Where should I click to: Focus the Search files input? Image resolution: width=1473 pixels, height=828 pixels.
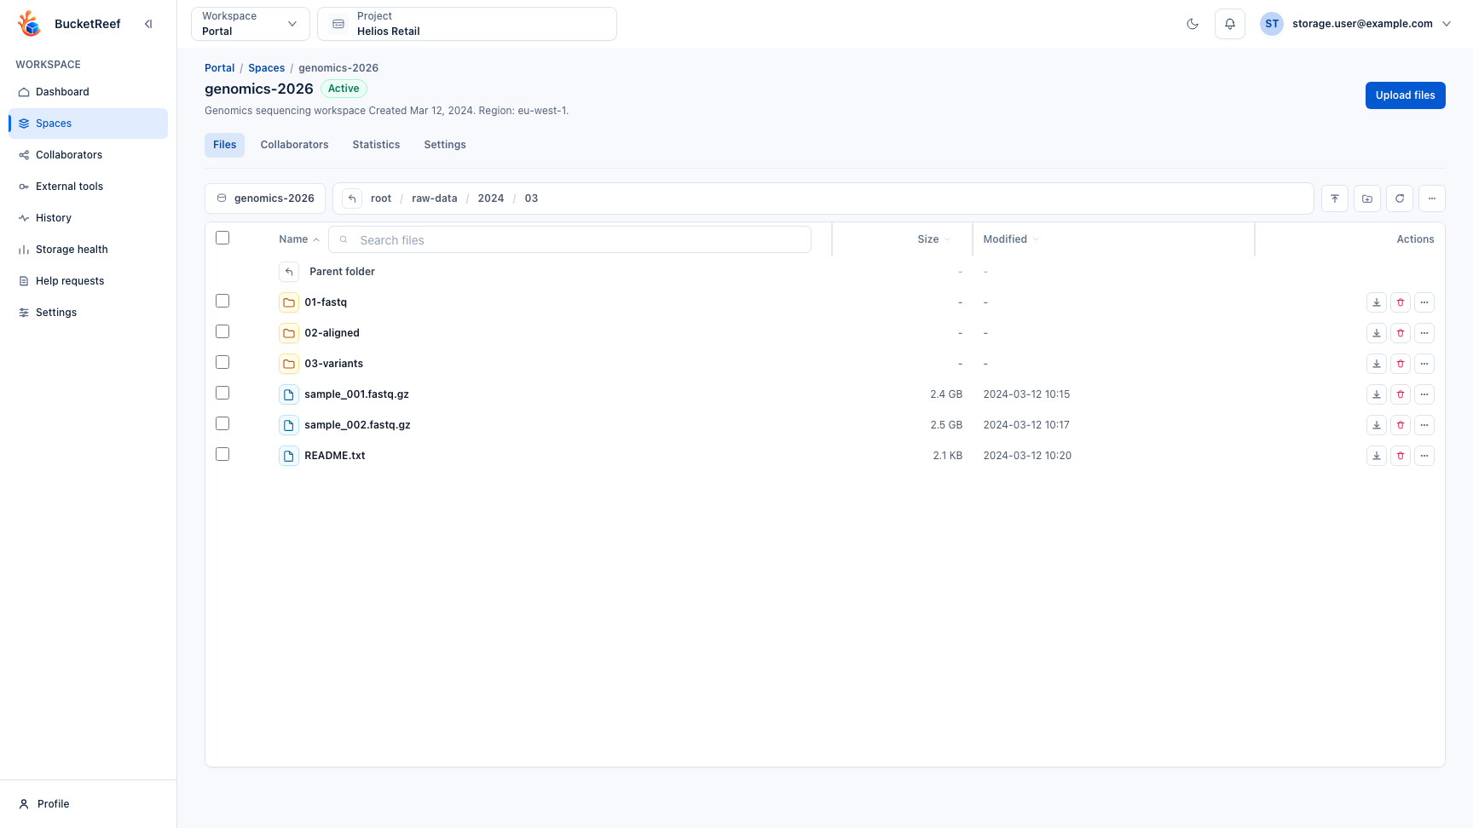coord(569,240)
